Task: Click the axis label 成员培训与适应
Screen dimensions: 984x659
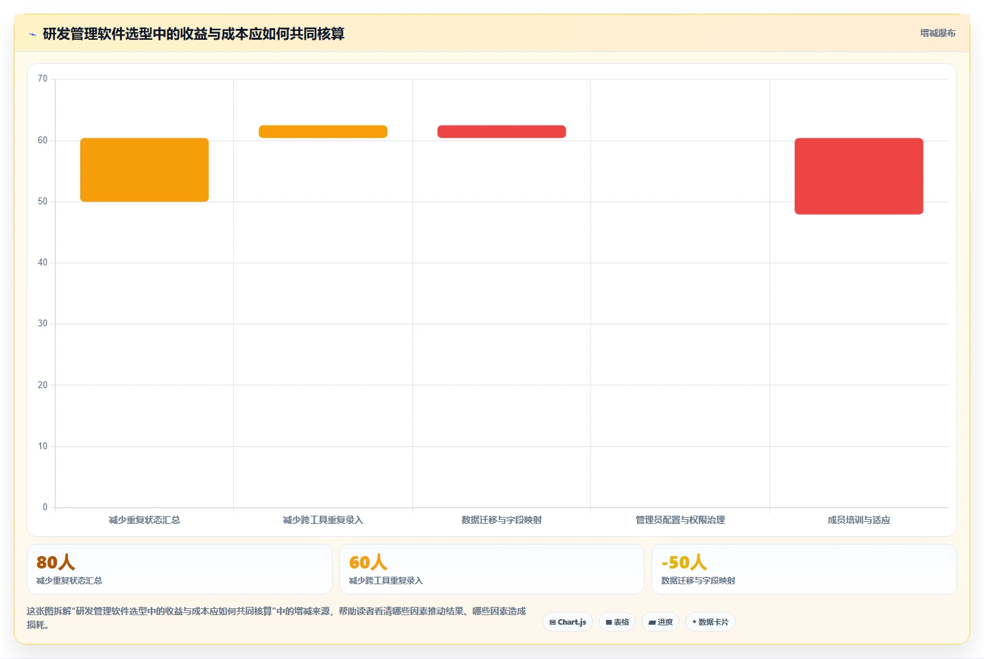Action: tap(859, 520)
